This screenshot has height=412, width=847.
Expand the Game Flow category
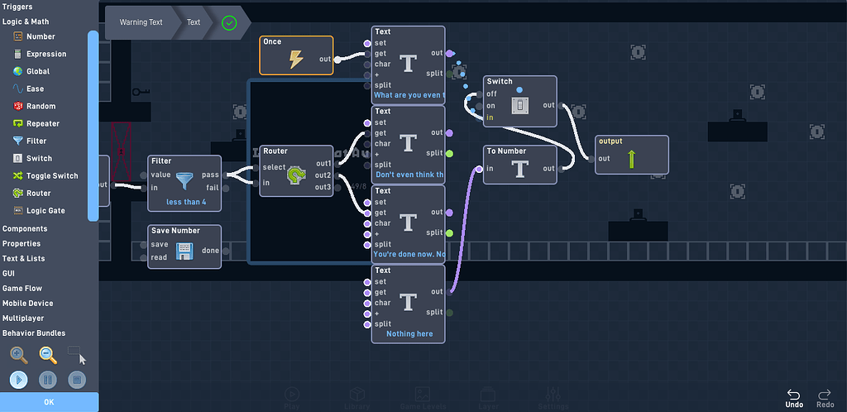click(x=22, y=289)
